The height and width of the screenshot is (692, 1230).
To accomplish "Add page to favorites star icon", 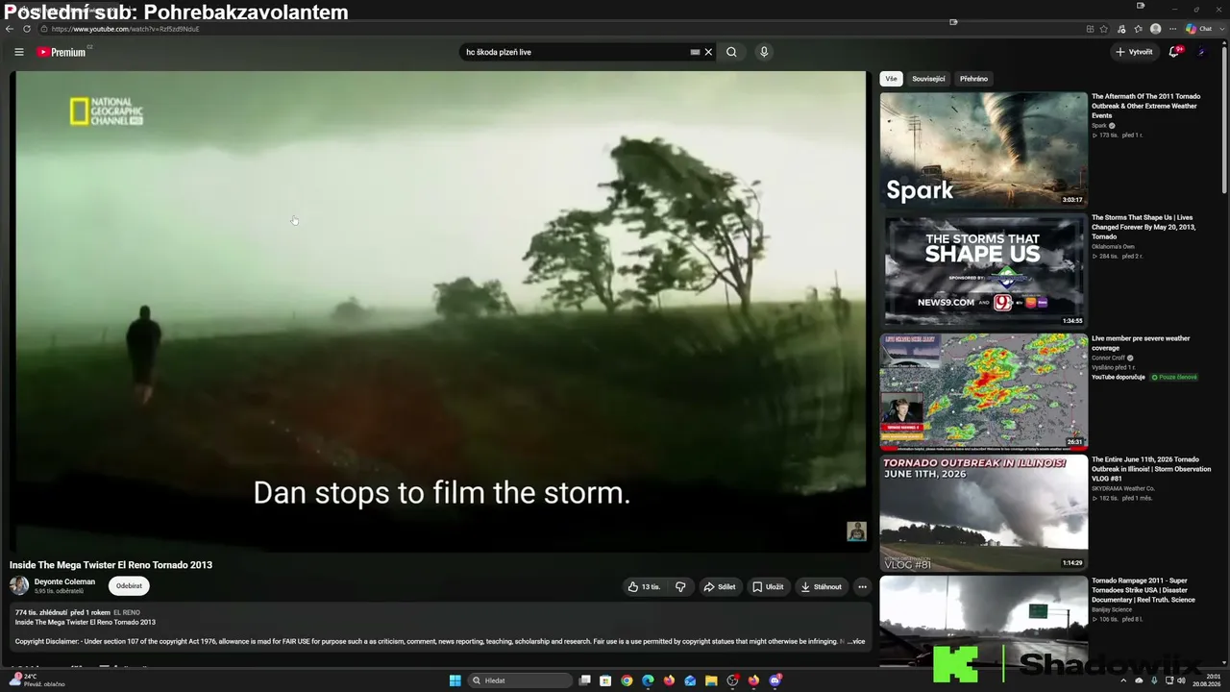I will tap(1104, 29).
